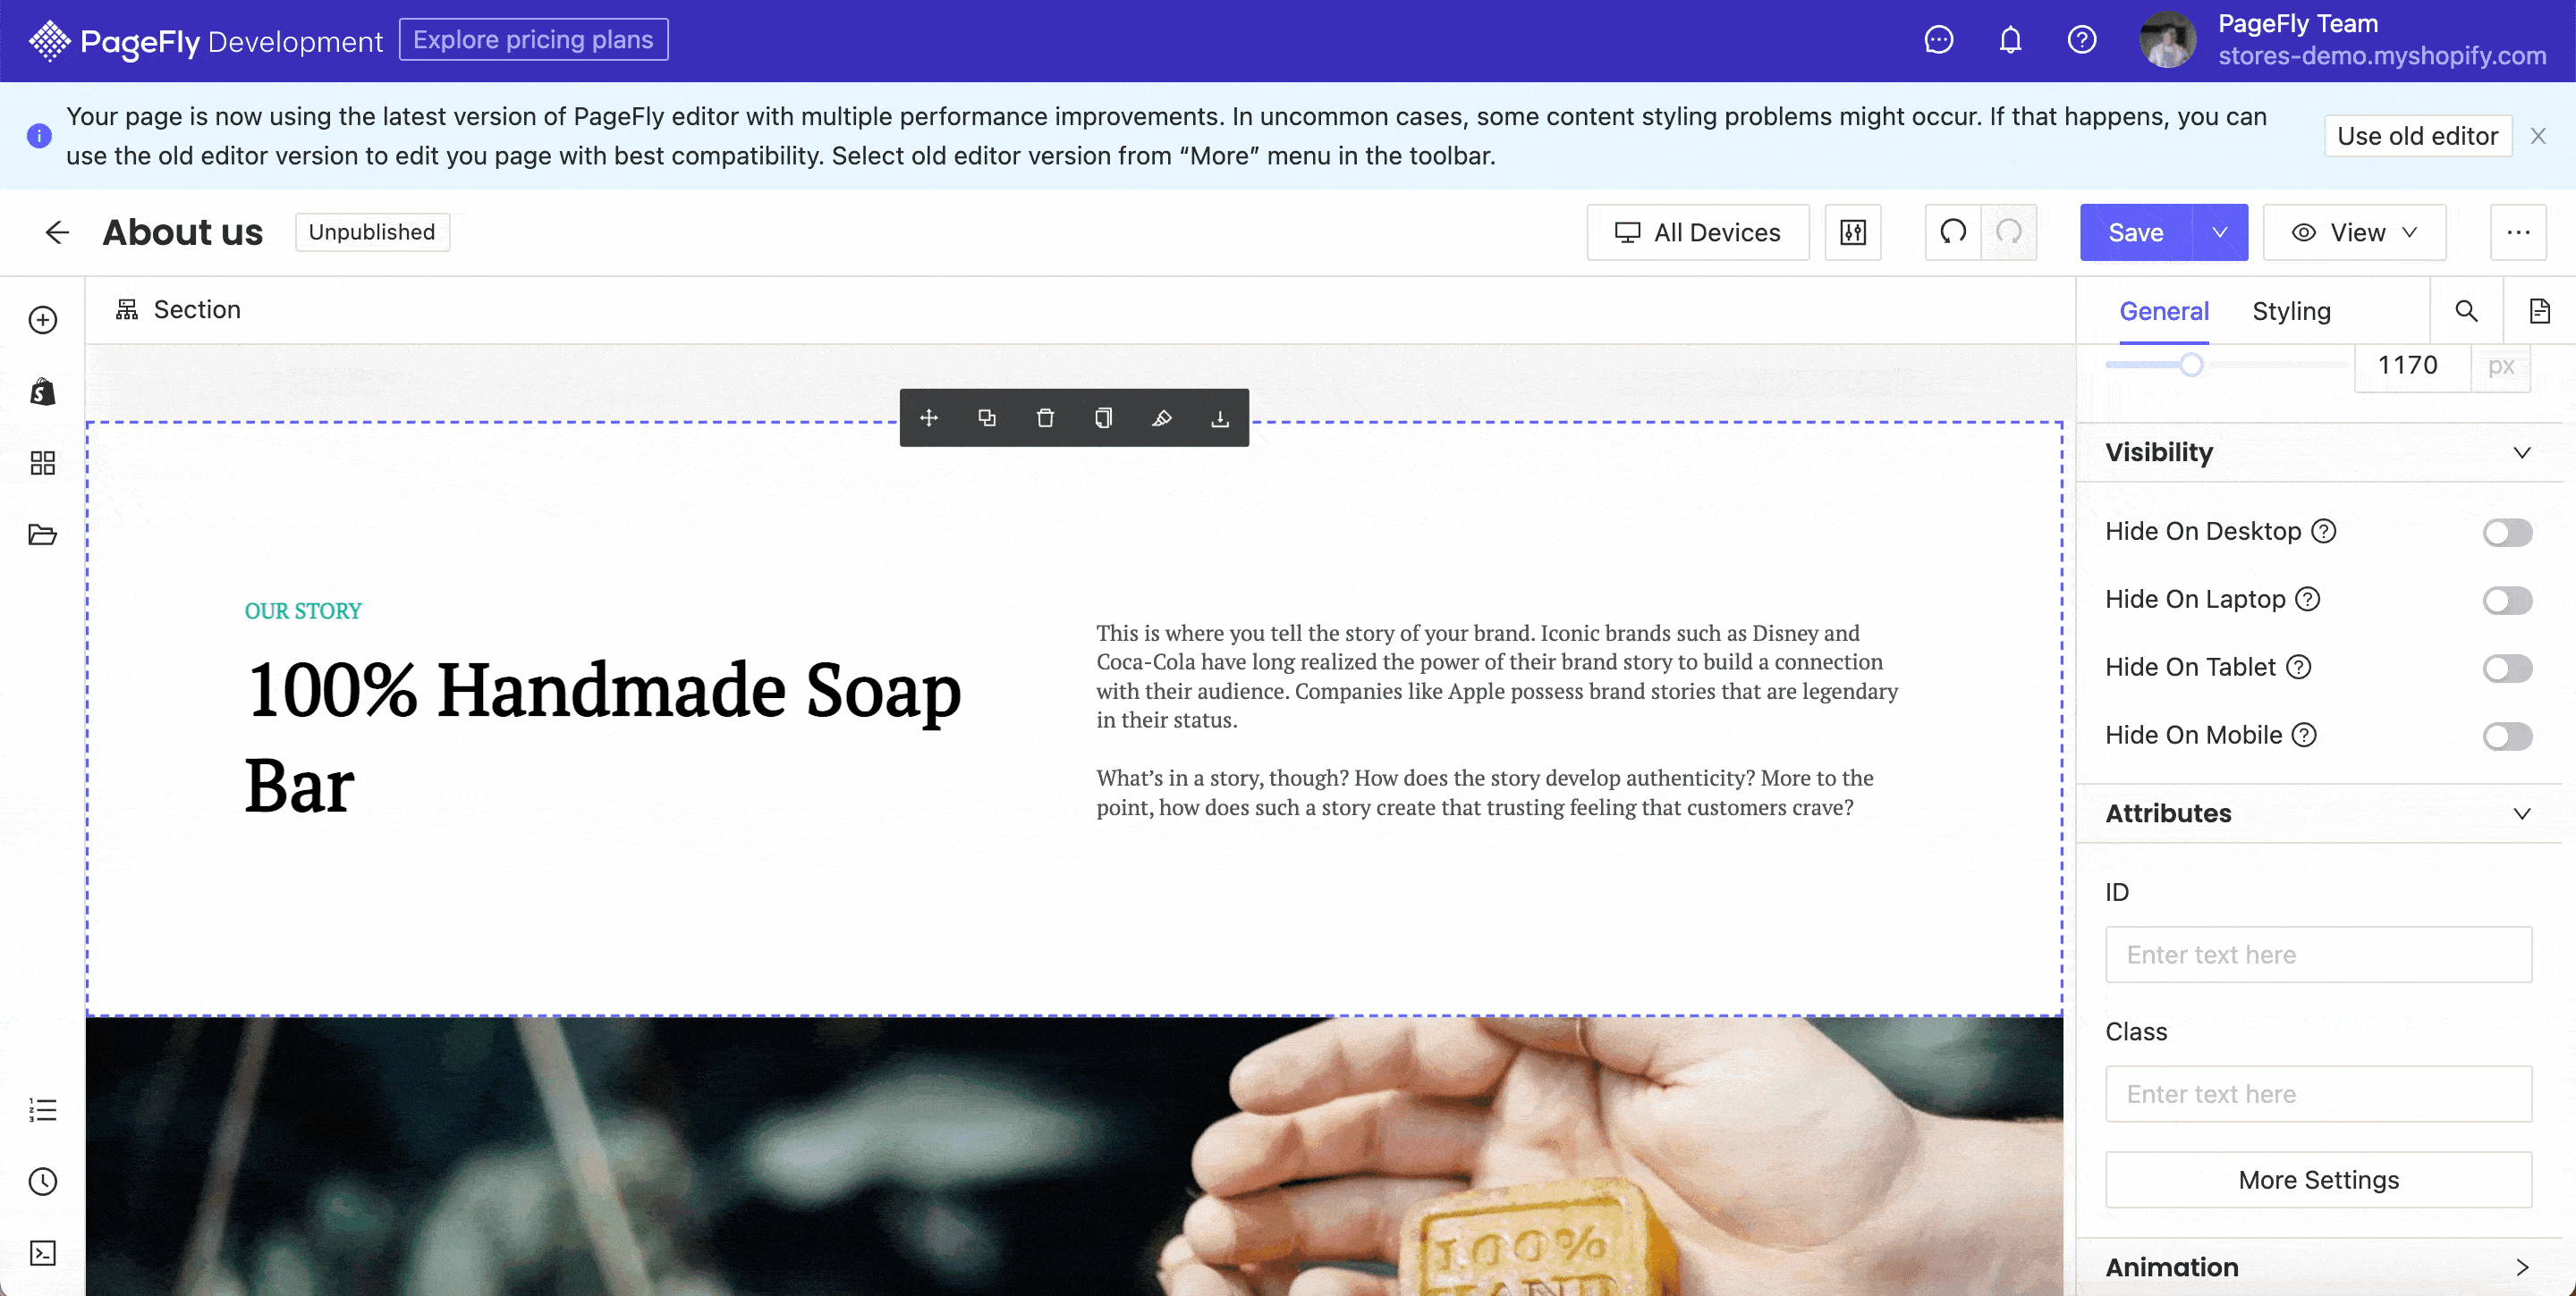Switch to the Styling tab
This screenshot has width=2576, height=1296.
pos(2291,312)
